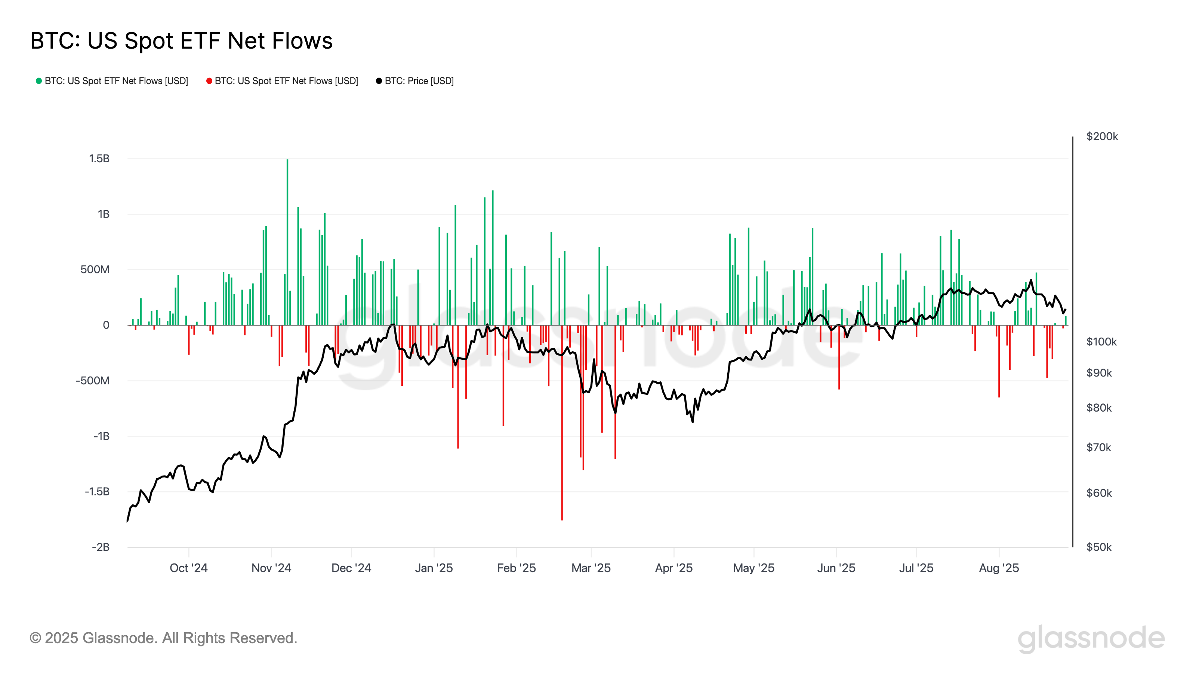Click the $200k price axis label
Viewport: 1196px width, 673px height.
click(x=1102, y=136)
